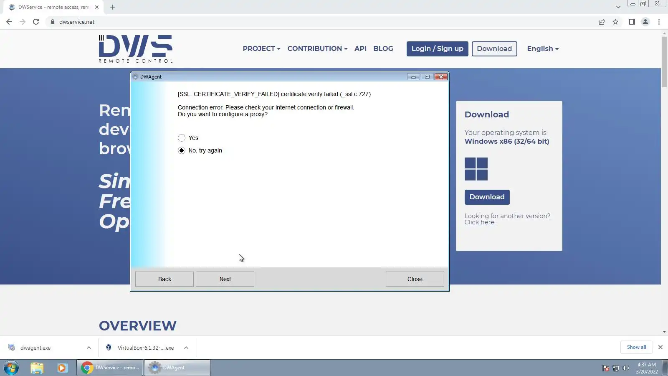Image resolution: width=668 pixels, height=376 pixels.
Task: Click the header Download button
Action: point(494,48)
